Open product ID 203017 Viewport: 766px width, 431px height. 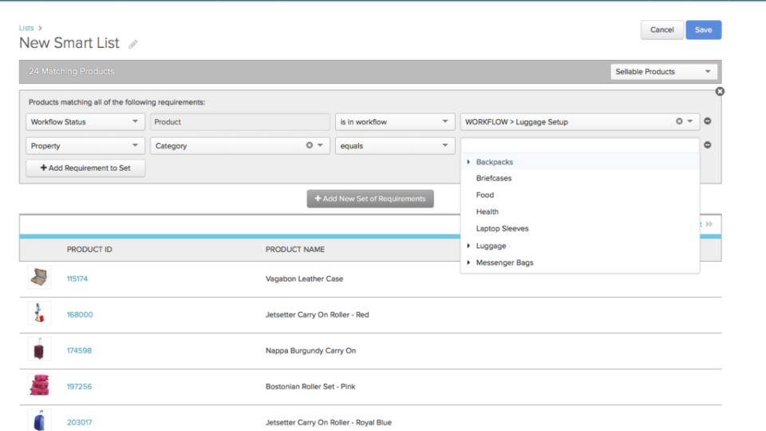(79, 422)
